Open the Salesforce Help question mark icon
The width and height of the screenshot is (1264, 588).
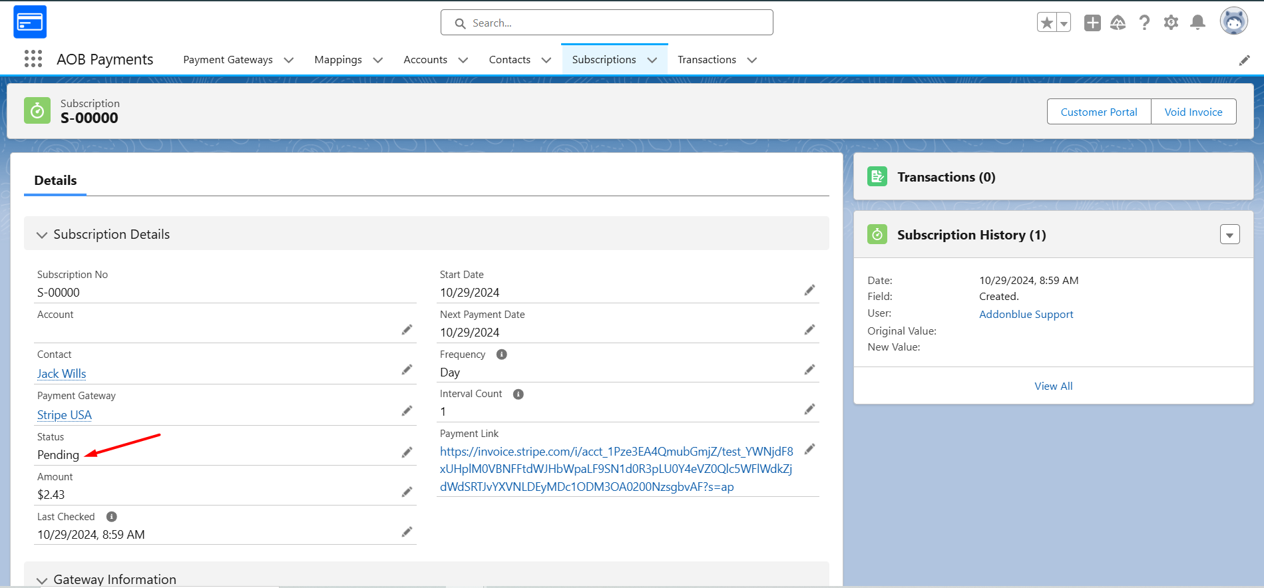pos(1144,23)
